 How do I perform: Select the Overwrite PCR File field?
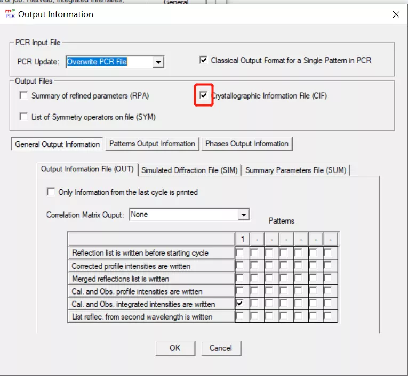pos(109,62)
